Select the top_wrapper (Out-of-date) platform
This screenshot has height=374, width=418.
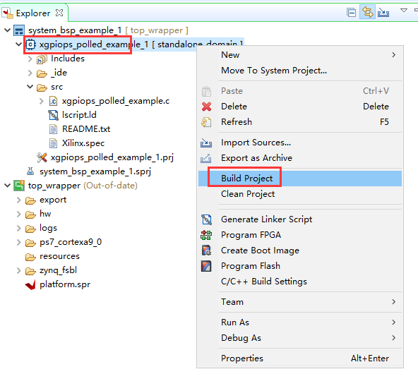tap(83, 186)
